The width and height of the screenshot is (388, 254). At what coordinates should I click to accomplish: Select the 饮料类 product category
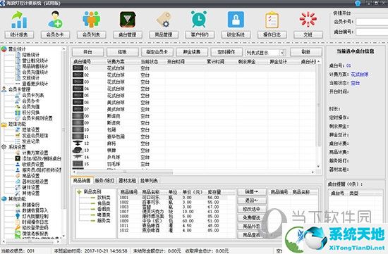(x=104, y=198)
